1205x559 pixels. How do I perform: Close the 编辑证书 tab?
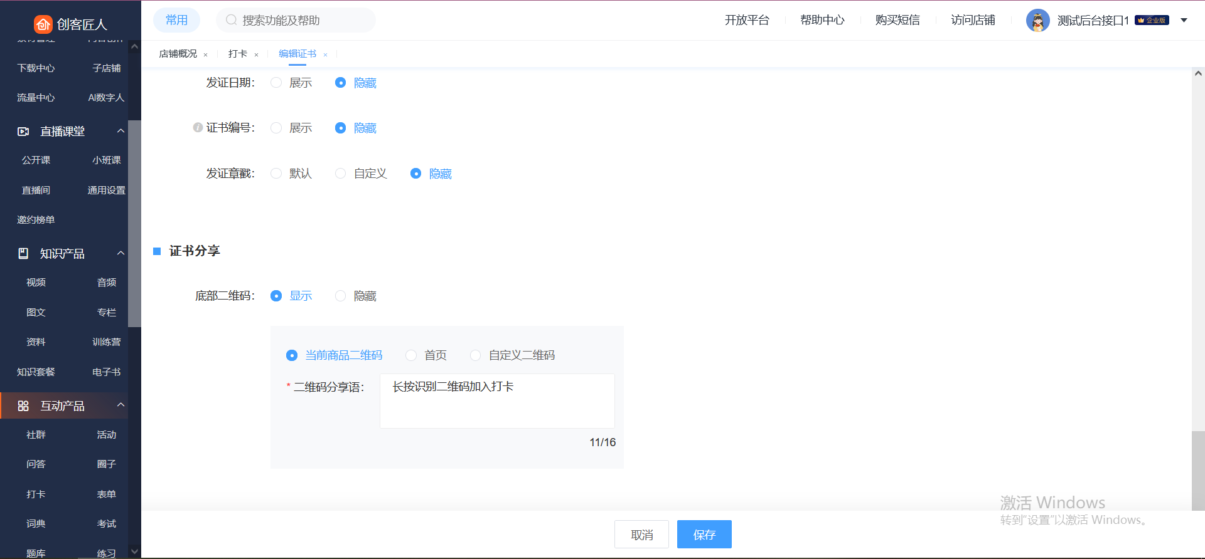coord(325,55)
